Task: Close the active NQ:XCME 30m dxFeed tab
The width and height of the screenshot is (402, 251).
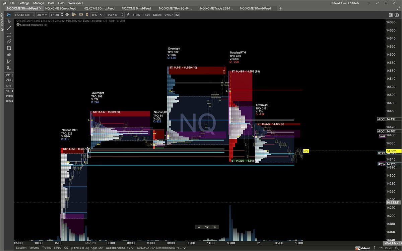Action: 41,8
